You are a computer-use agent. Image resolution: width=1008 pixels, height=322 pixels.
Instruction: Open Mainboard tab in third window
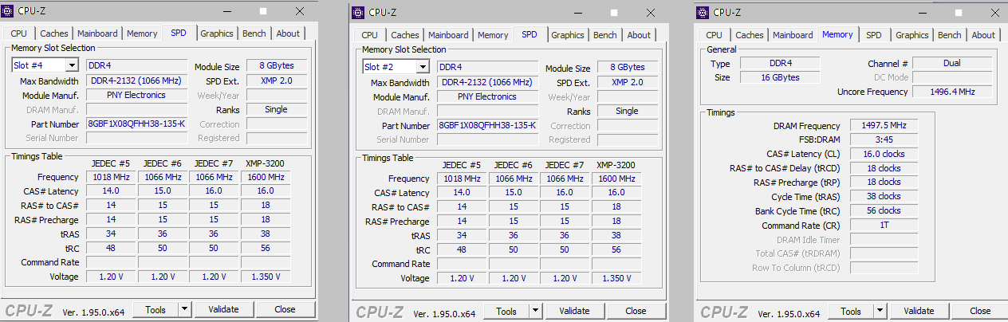793,35
